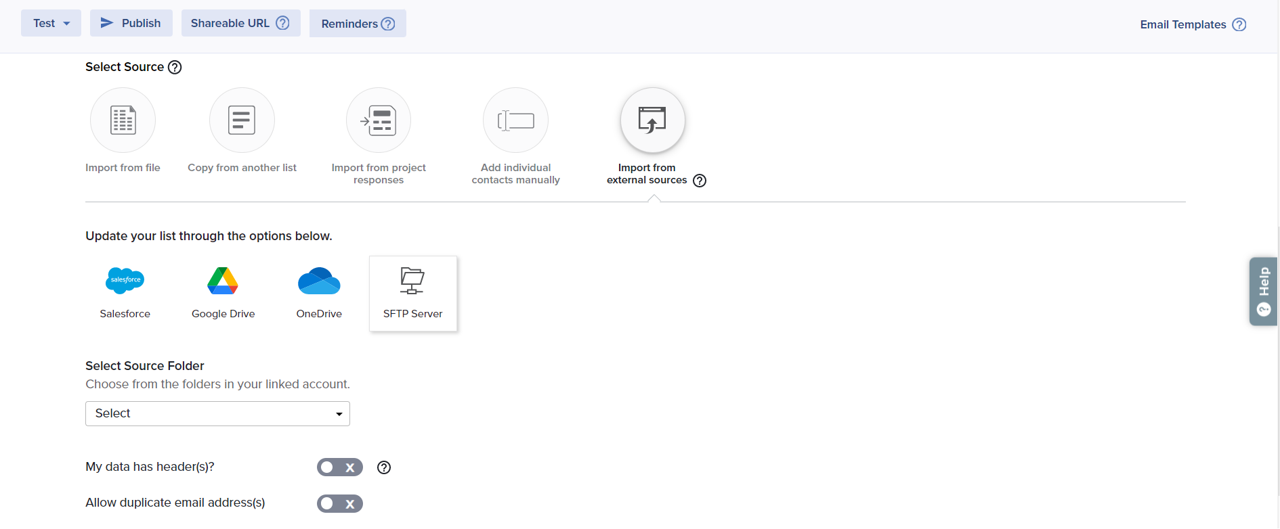1280x529 pixels.
Task: Select the SFTP Server option
Action: (412, 293)
